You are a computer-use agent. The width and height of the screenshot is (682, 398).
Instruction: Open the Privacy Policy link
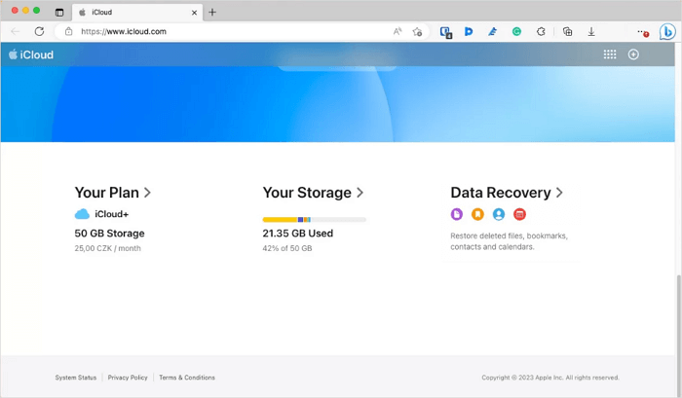tap(128, 378)
